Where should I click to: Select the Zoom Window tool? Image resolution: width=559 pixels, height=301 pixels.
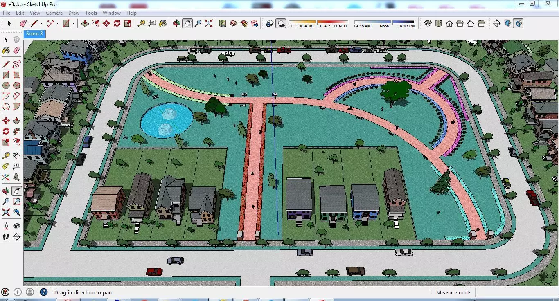click(16, 202)
